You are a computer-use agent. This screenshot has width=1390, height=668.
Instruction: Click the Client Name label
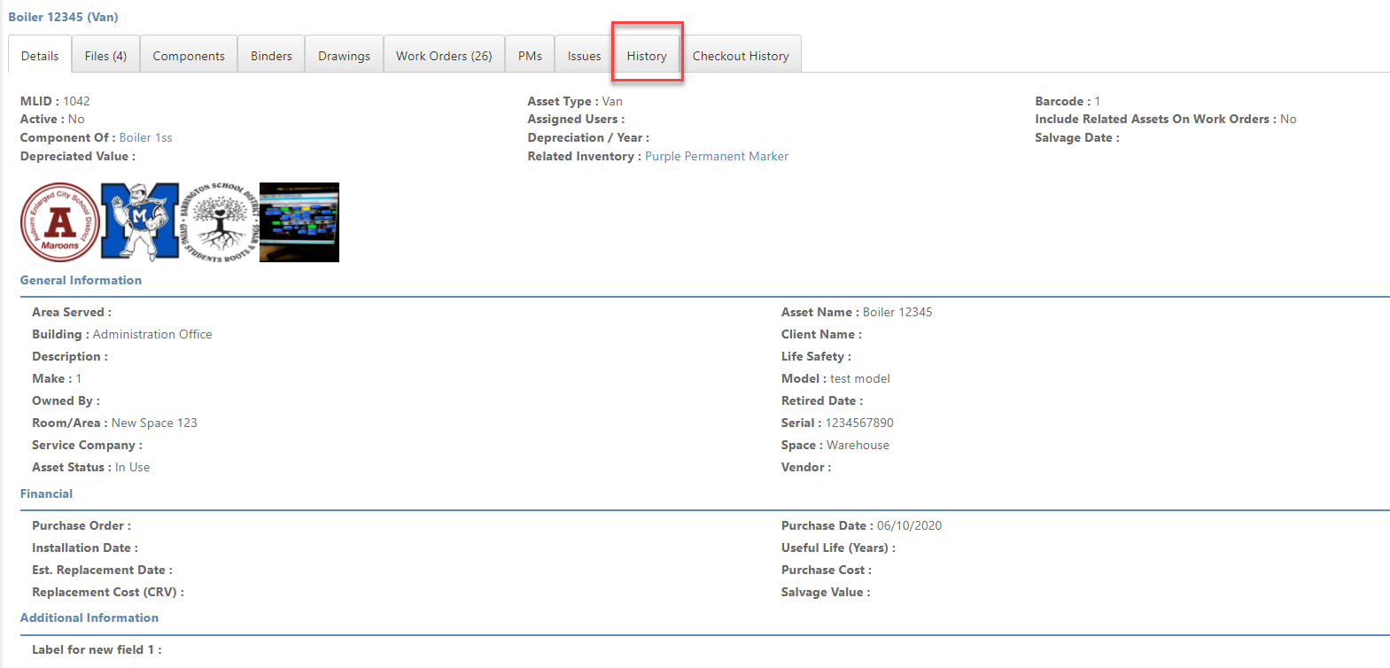tap(821, 334)
